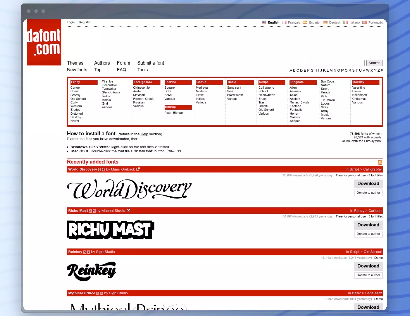Focus the font search input field
The height and width of the screenshot is (316, 410).
pyautogui.click(x=336, y=63)
